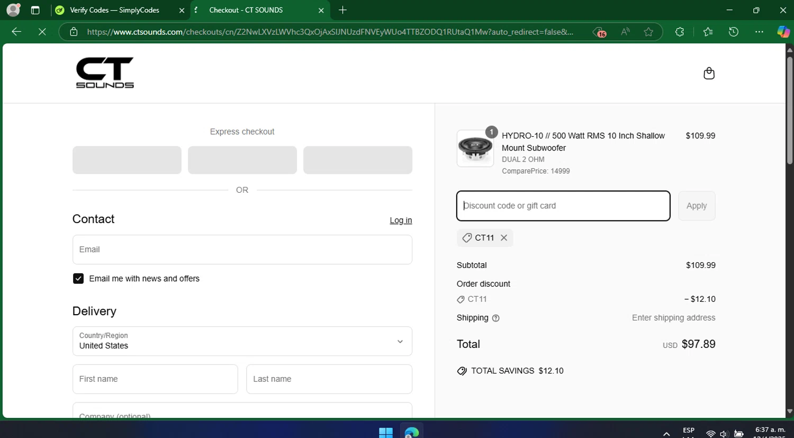794x438 pixels.
Task: Uncheck Email me with news and offers
Action: click(x=78, y=279)
